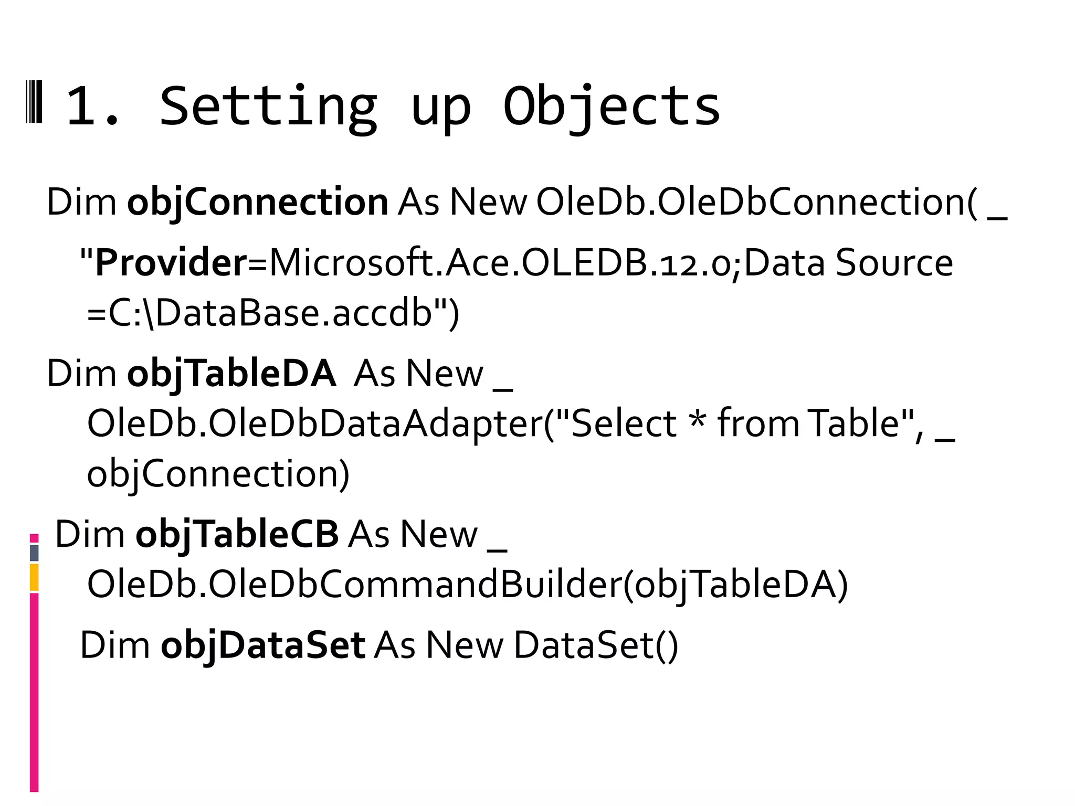Click the text OleDb.OleDbDataAdapter
Screen dimensions: 1075x806
point(315,423)
